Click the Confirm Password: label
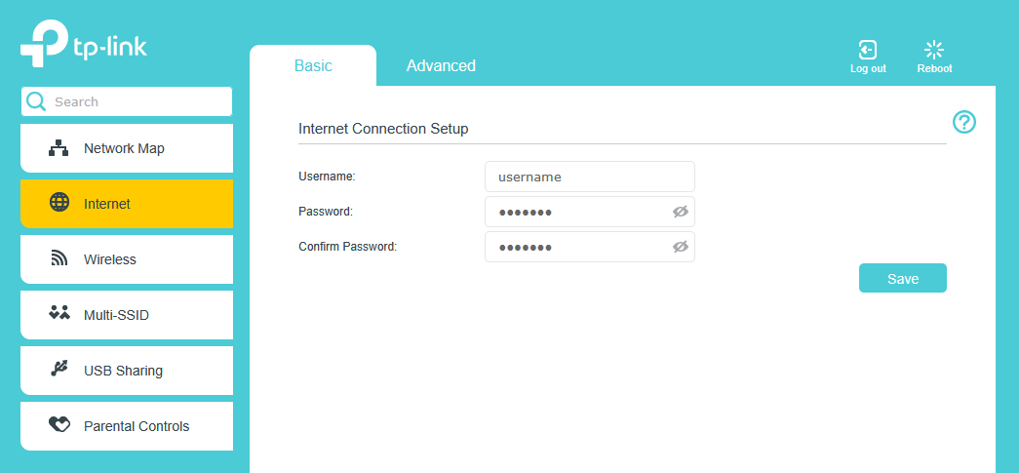 point(348,246)
